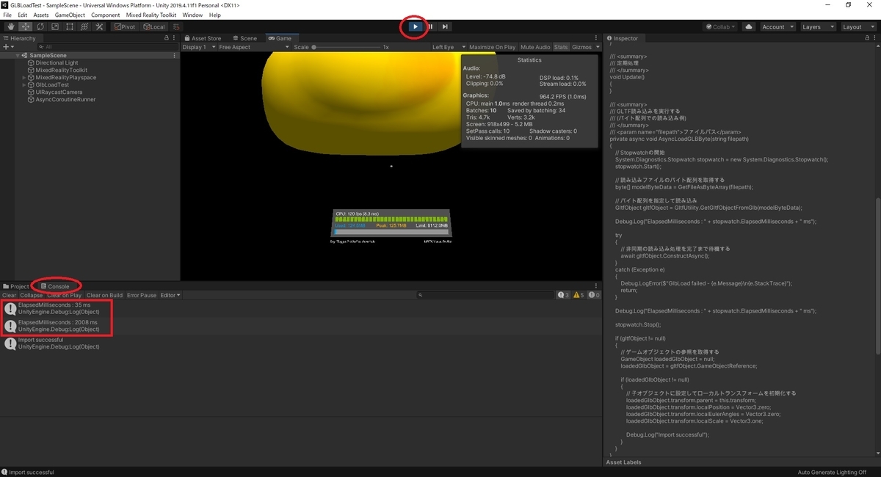881x477 pixels.
Task: Click the Clear button in Console
Action: point(10,295)
